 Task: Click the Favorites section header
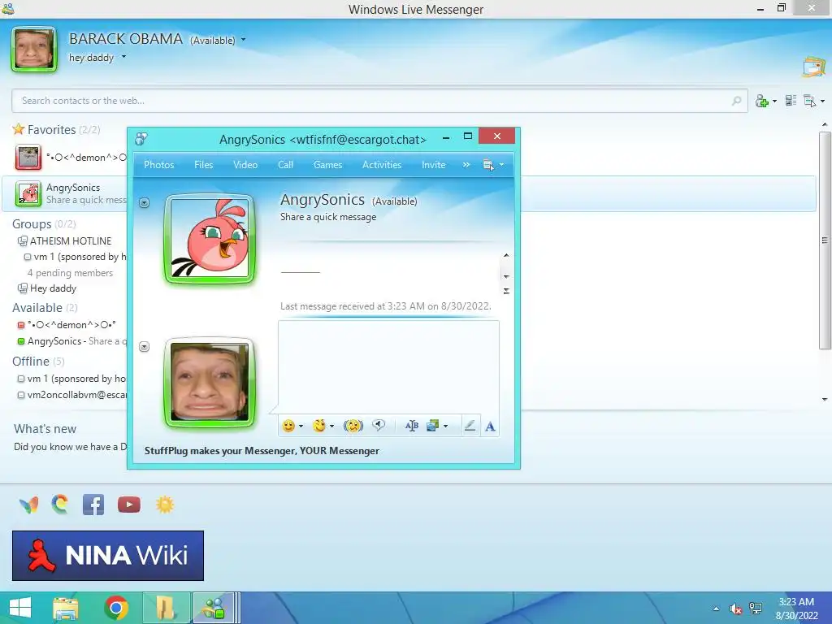click(x=51, y=129)
